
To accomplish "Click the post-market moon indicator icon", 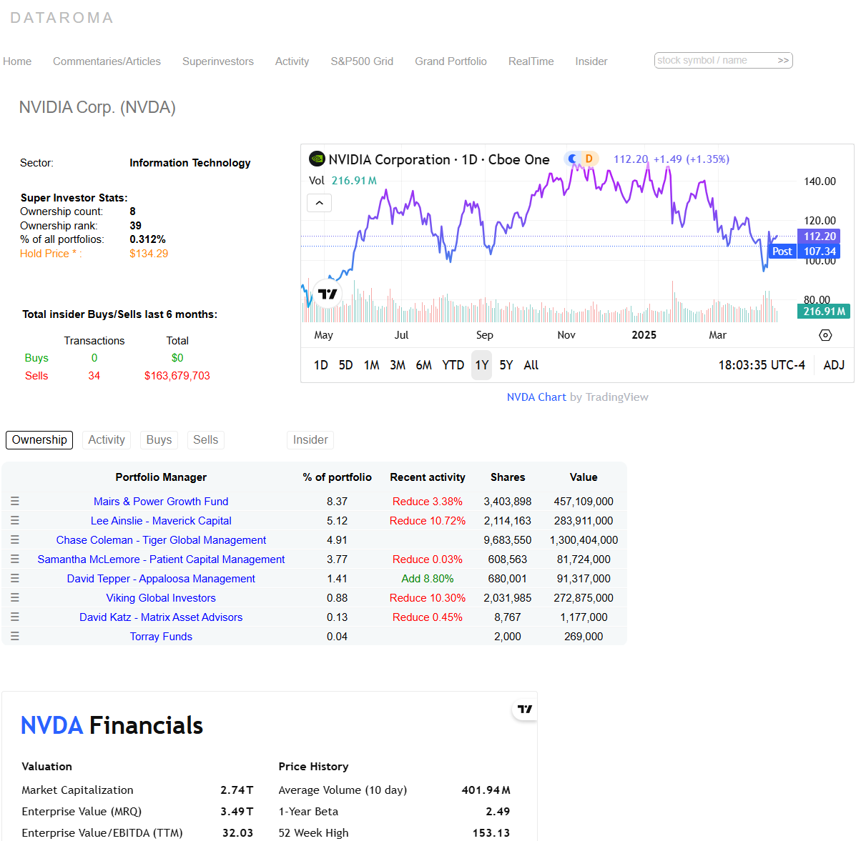I will [572, 159].
